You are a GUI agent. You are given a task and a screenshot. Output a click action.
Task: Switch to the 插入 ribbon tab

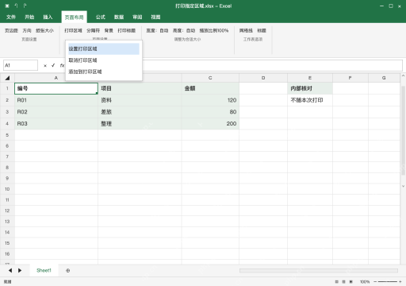tap(48, 17)
